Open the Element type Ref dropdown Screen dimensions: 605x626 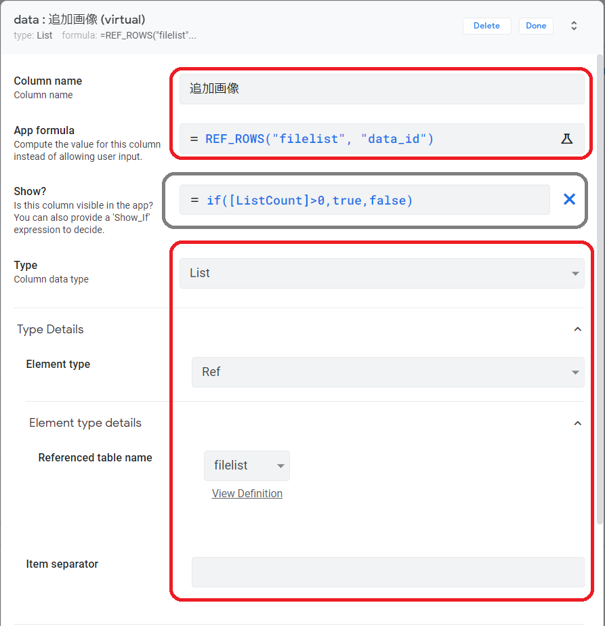388,372
